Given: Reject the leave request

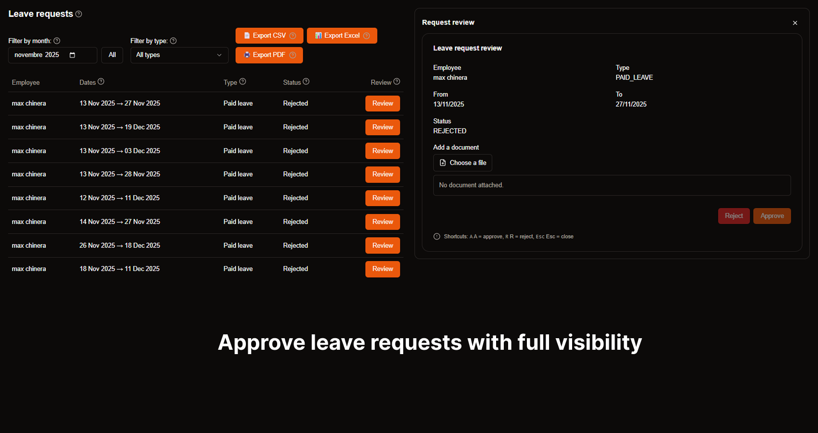Looking at the screenshot, I should 734,216.
